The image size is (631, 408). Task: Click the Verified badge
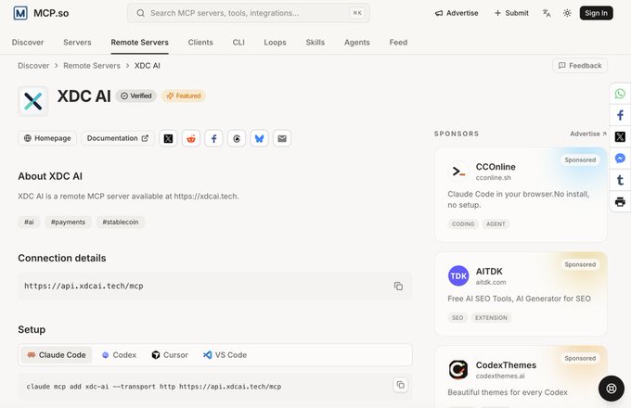click(x=136, y=96)
